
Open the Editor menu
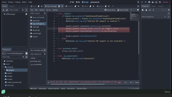(24, 2)
